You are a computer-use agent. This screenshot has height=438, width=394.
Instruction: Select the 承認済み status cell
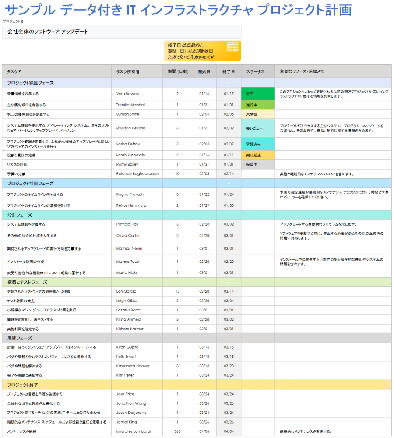point(258,144)
